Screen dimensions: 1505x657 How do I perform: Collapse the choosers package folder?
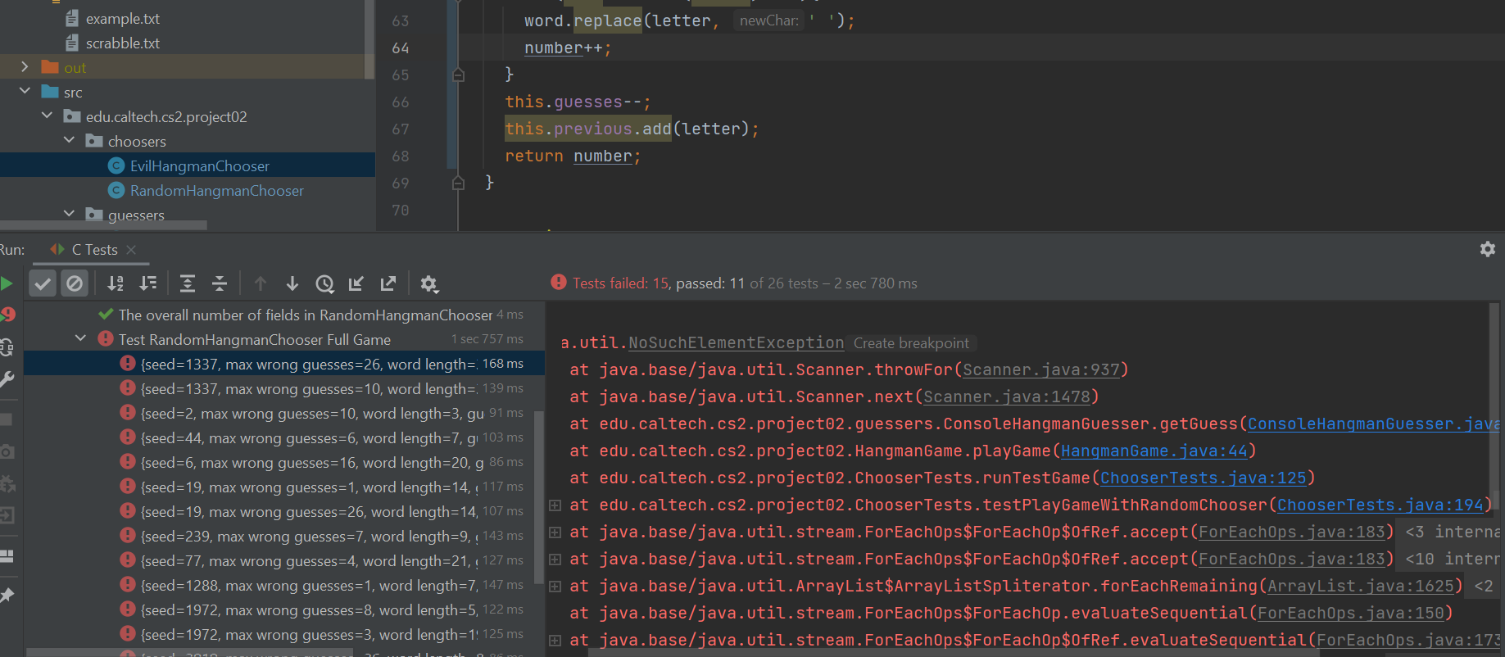[70, 141]
